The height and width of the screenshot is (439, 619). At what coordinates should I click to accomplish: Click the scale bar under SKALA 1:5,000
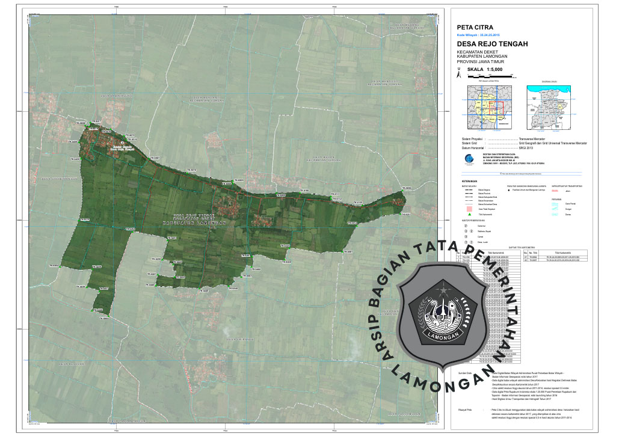point(491,77)
